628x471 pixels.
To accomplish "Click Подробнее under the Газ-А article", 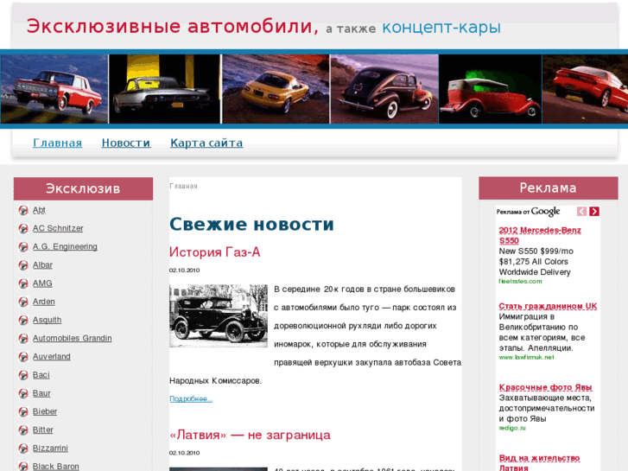I will pos(191,399).
